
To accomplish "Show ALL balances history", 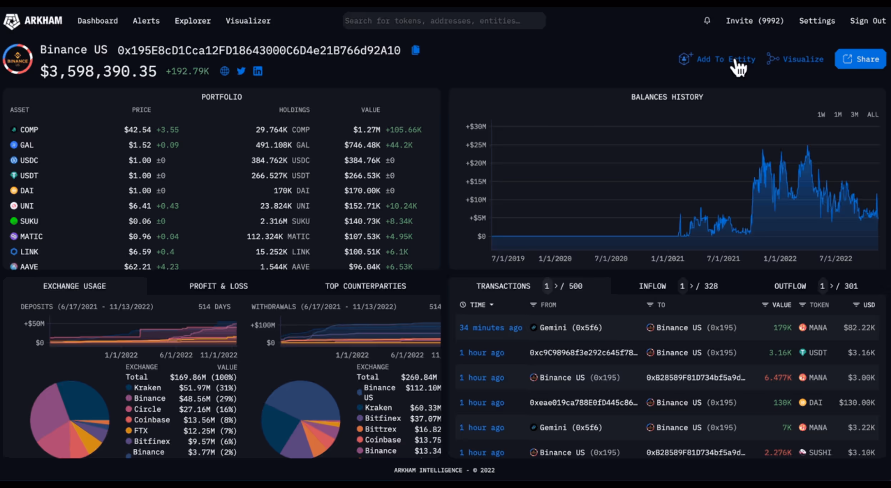I will [x=872, y=115].
